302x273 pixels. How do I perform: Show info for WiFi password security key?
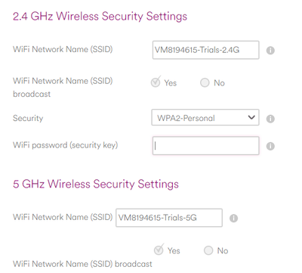click(270, 146)
